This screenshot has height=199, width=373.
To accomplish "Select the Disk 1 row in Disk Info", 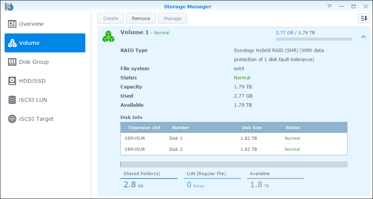I will click(x=234, y=138).
